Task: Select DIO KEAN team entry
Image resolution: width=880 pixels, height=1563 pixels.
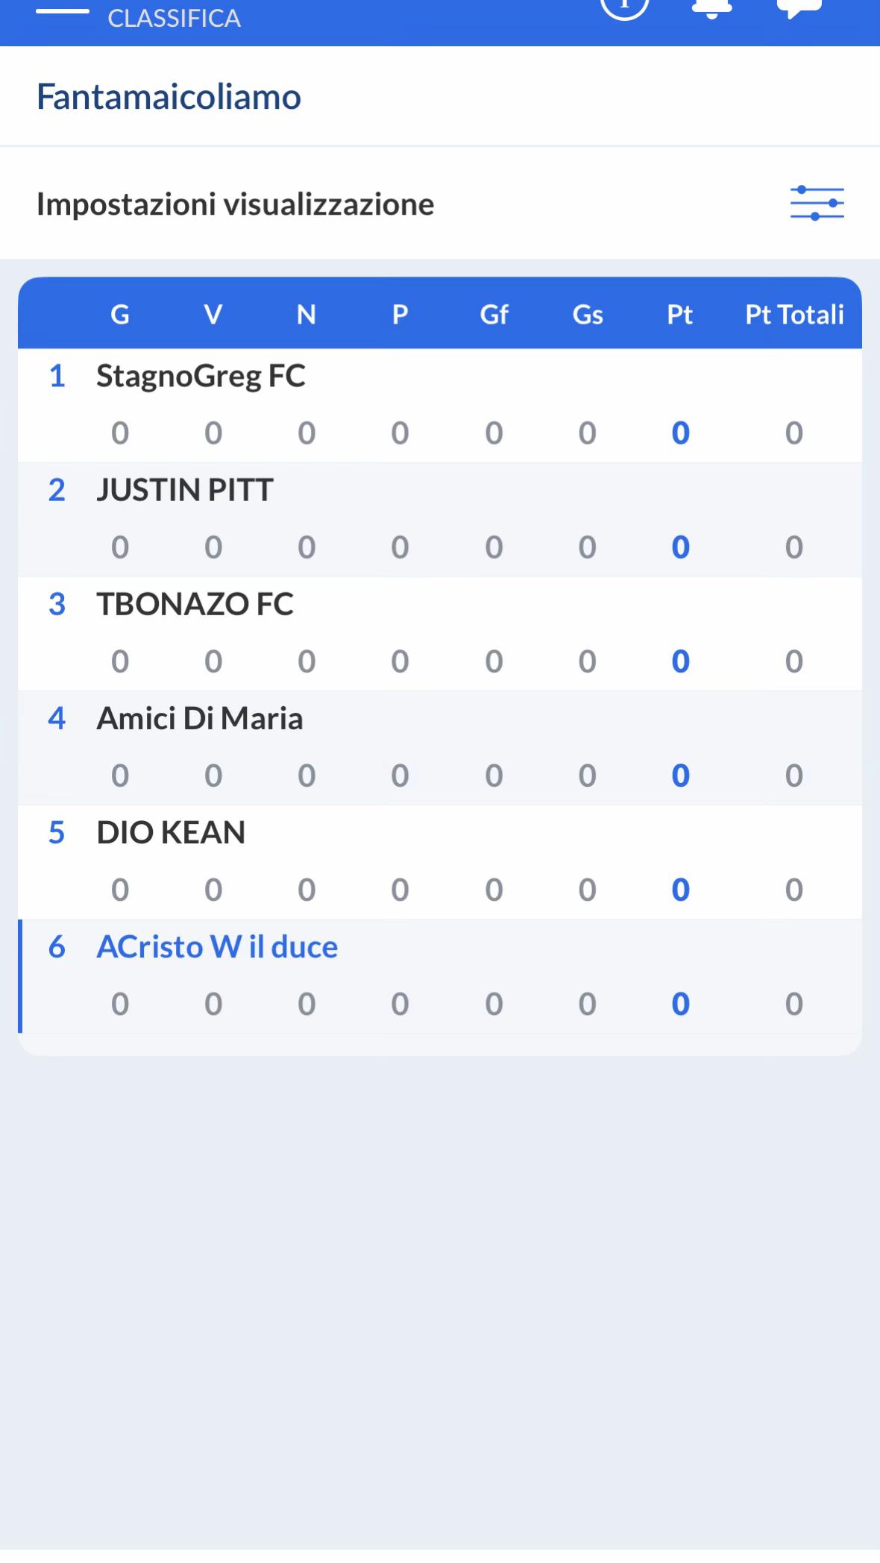Action: coord(440,861)
